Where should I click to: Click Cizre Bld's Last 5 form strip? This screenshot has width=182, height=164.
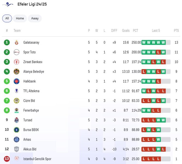(x=156, y=101)
